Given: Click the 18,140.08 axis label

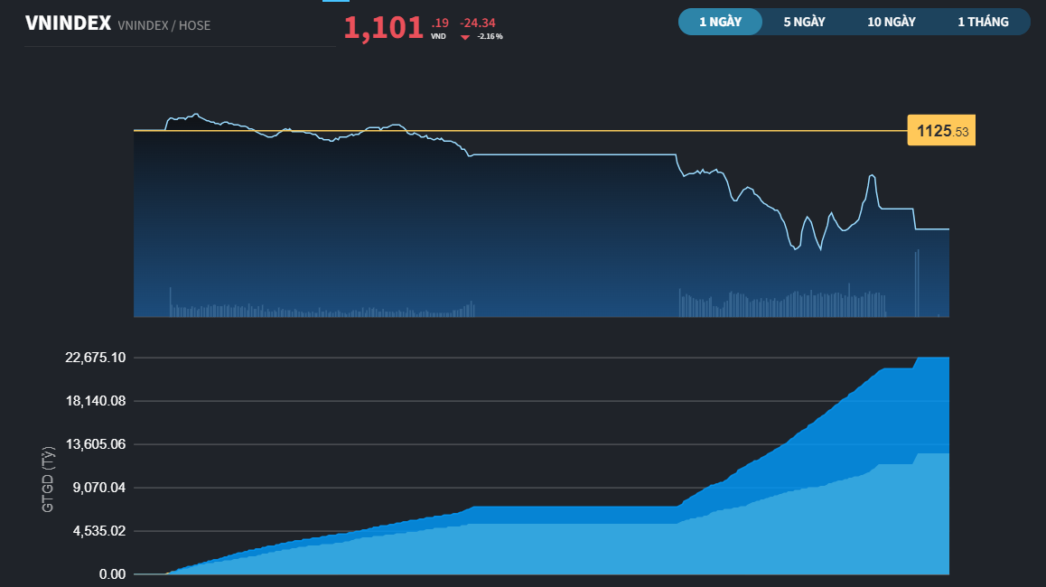Looking at the screenshot, I should point(96,401).
